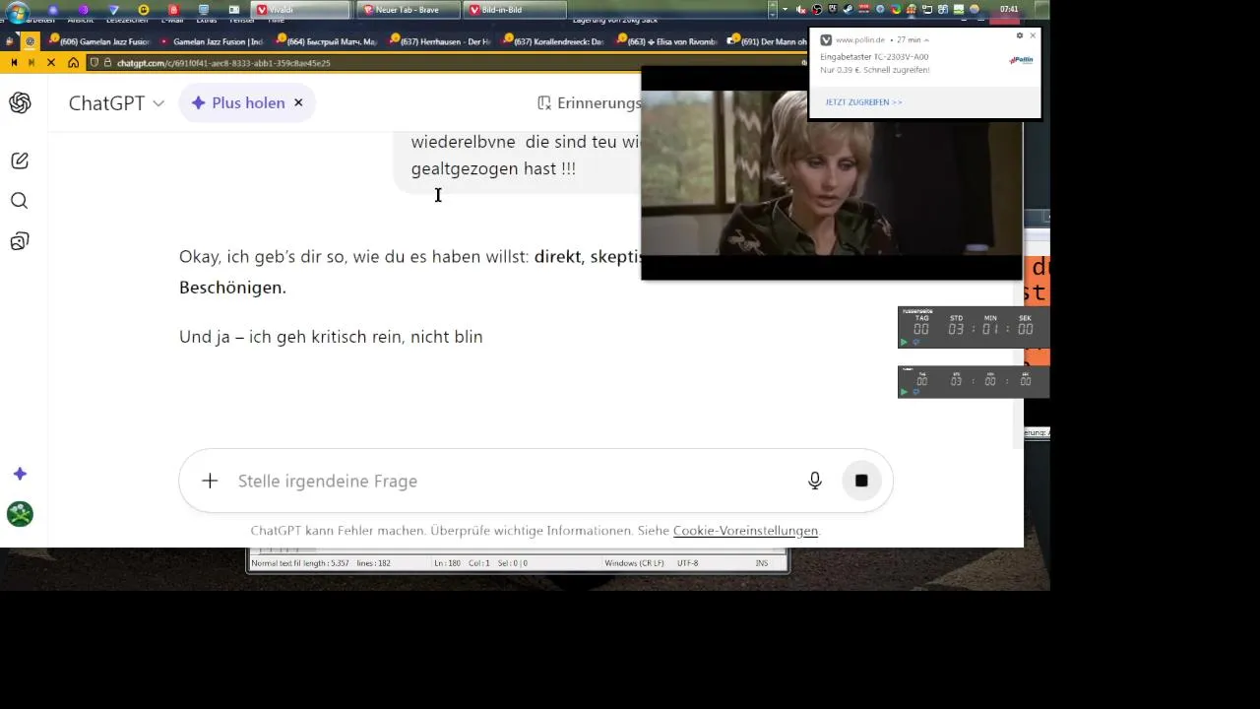1260x709 pixels.
Task: Click the INS indicator in editor status bar
Action: 761,563
